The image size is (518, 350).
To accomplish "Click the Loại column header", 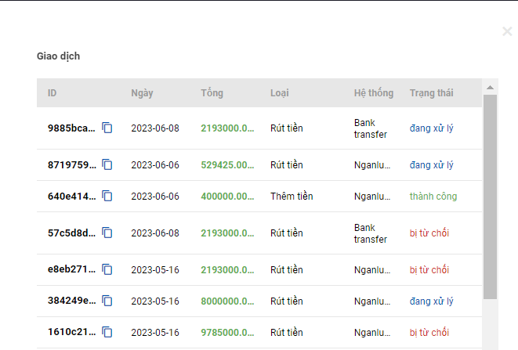I will pos(280,93).
